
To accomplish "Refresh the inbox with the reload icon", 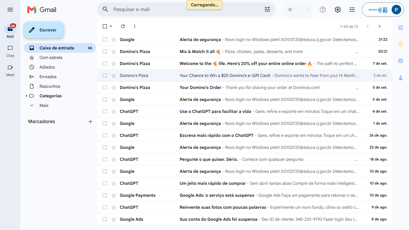I will pos(123,26).
